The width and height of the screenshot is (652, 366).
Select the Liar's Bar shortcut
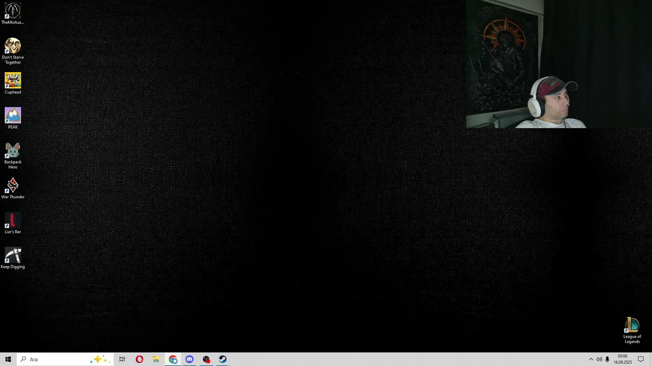[x=13, y=223]
